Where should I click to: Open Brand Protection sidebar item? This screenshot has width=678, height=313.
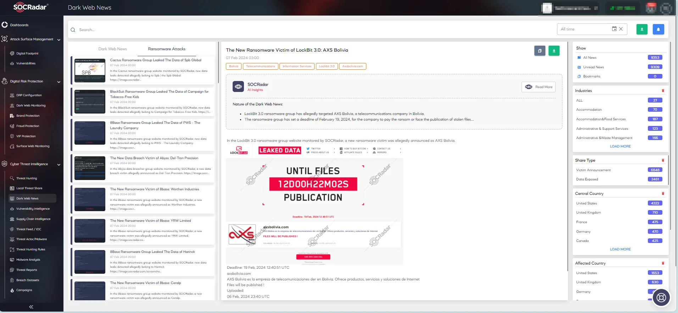click(x=28, y=116)
